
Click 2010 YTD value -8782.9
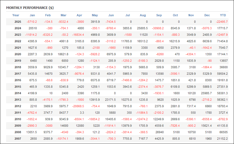coord(223,119)
